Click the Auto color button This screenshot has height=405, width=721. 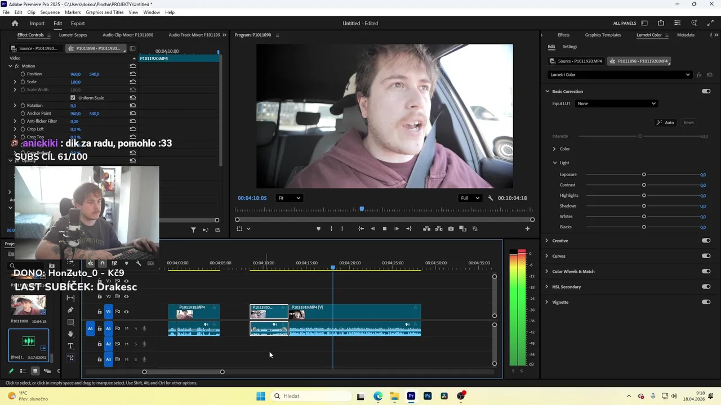pyautogui.click(x=665, y=123)
